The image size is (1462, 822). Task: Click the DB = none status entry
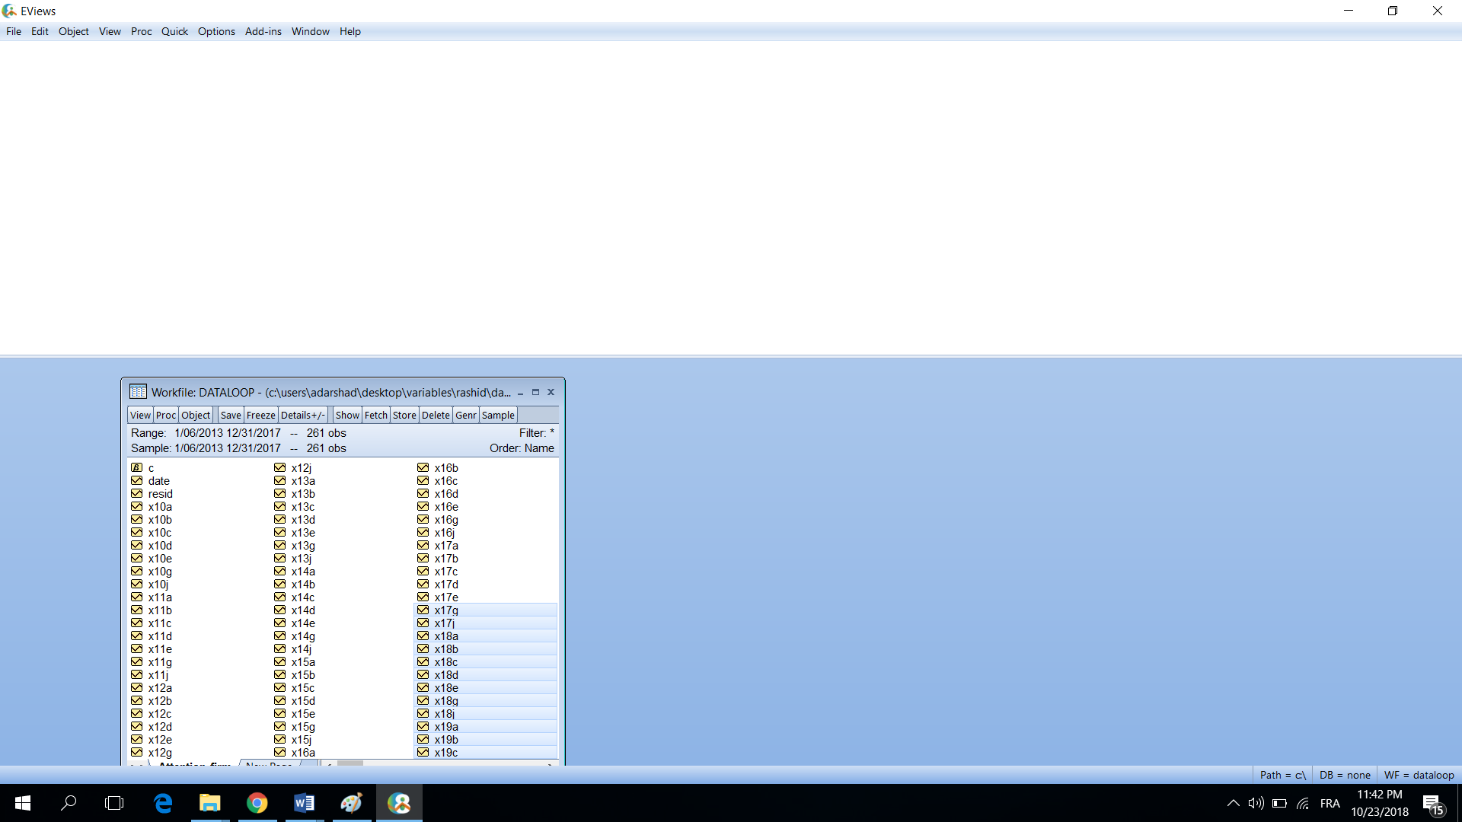coord(1345,775)
